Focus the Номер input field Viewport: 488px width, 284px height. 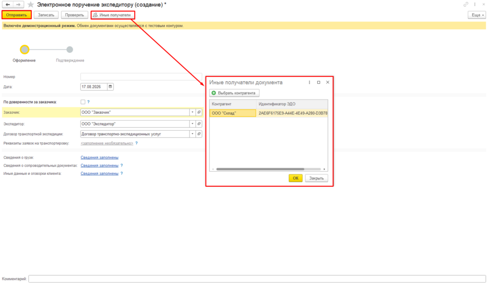[141, 77]
